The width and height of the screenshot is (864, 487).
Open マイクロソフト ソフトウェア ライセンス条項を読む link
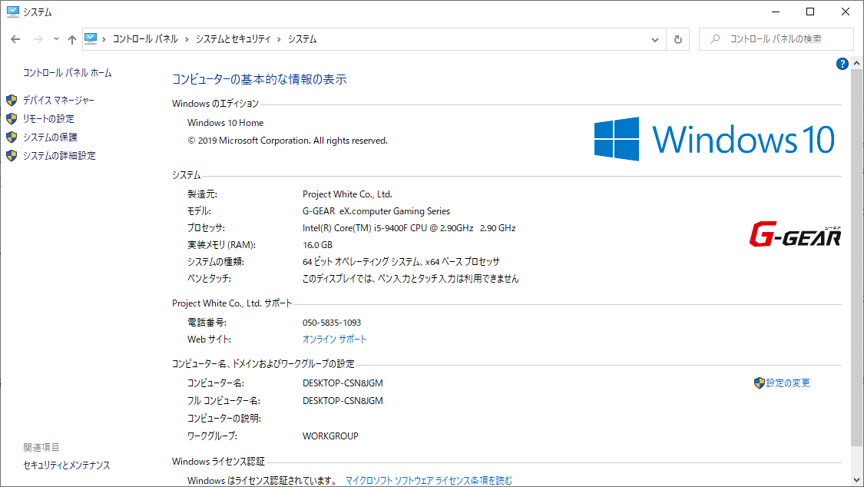[429, 480]
